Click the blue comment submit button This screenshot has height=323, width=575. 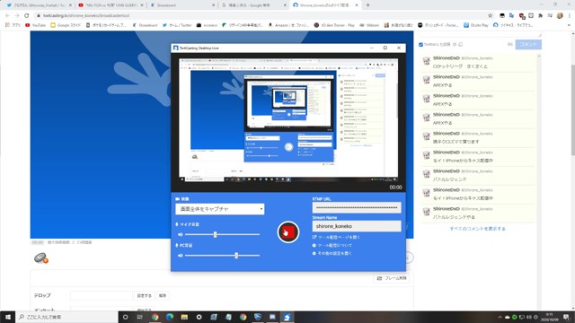click(528, 44)
